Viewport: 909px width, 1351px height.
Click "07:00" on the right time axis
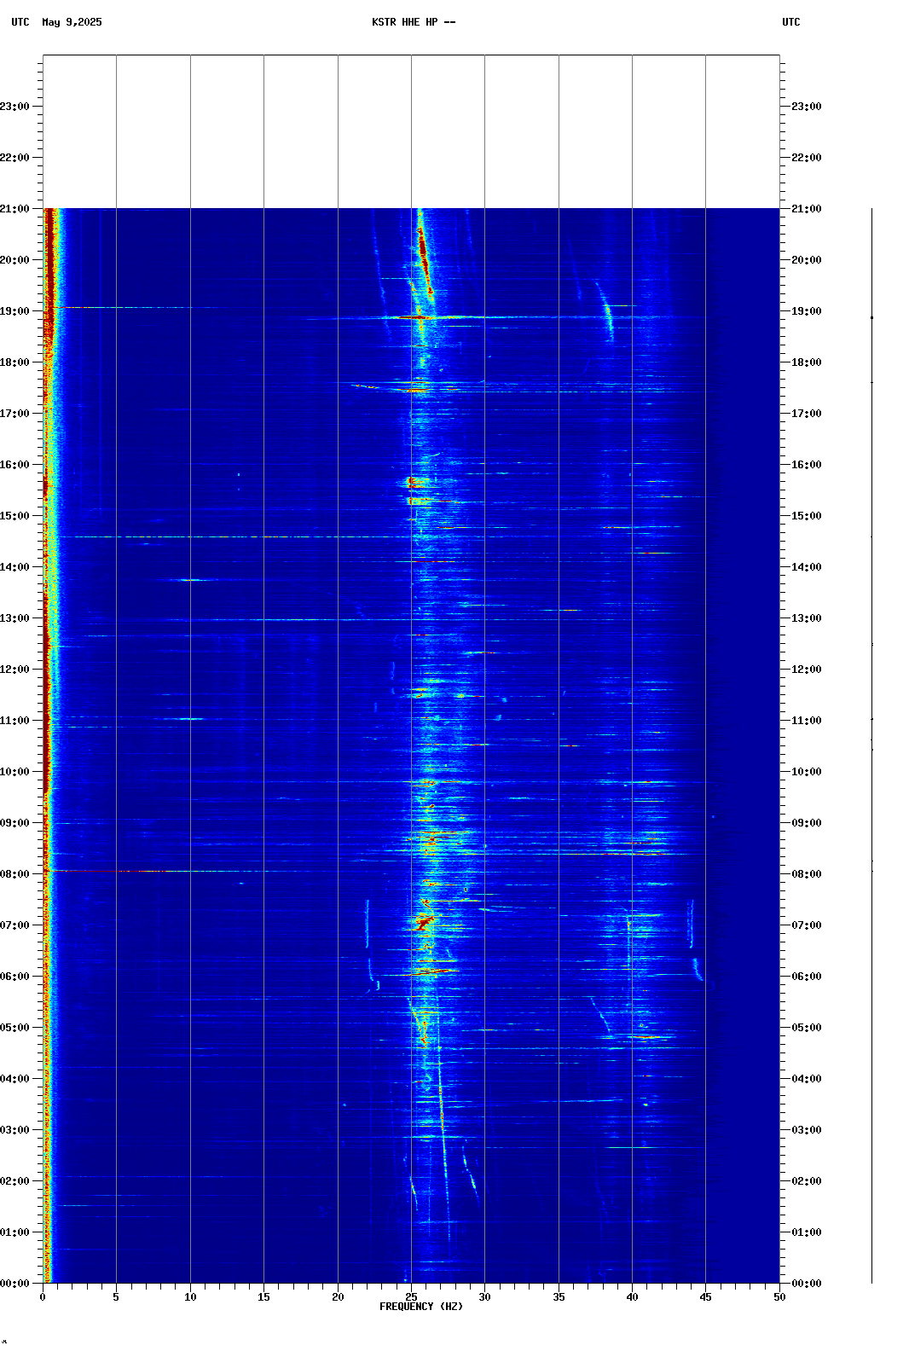point(807,925)
